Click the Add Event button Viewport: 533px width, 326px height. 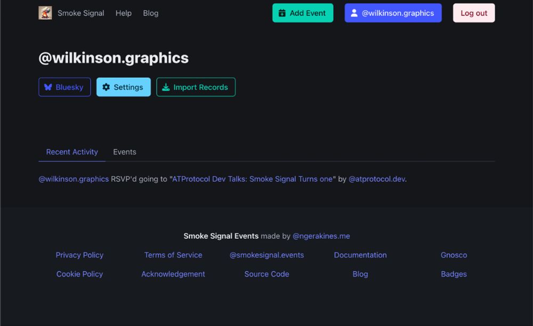click(x=303, y=13)
